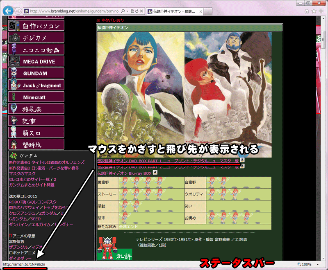Open the 糖尿病 sidebar menu
The width and height of the screenshot is (328, 270).
(36, 109)
